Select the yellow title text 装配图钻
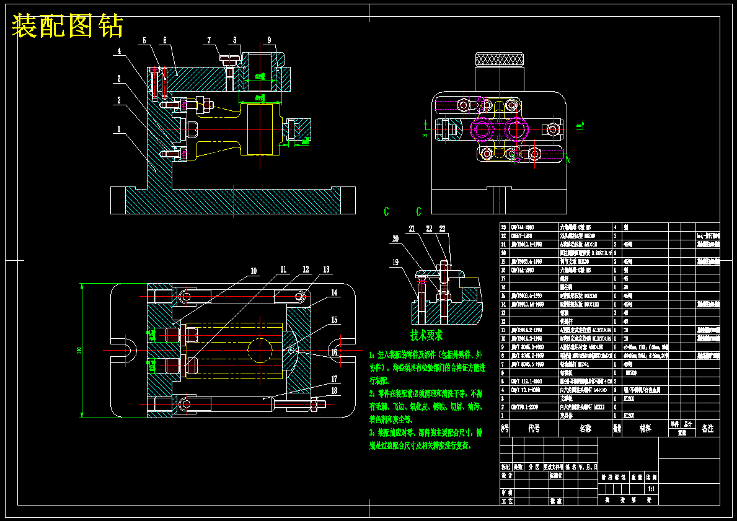 tap(67, 26)
